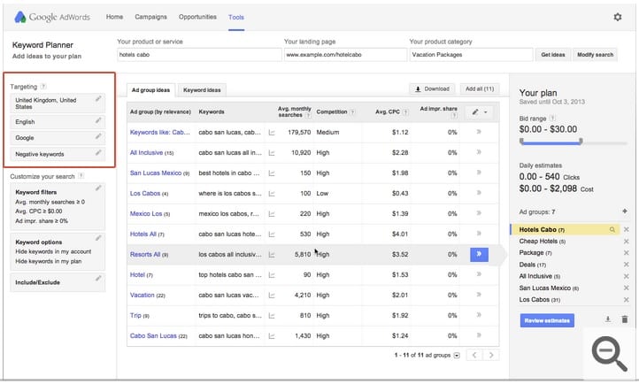
Task: Click the Add all (11) button
Action: point(480,88)
